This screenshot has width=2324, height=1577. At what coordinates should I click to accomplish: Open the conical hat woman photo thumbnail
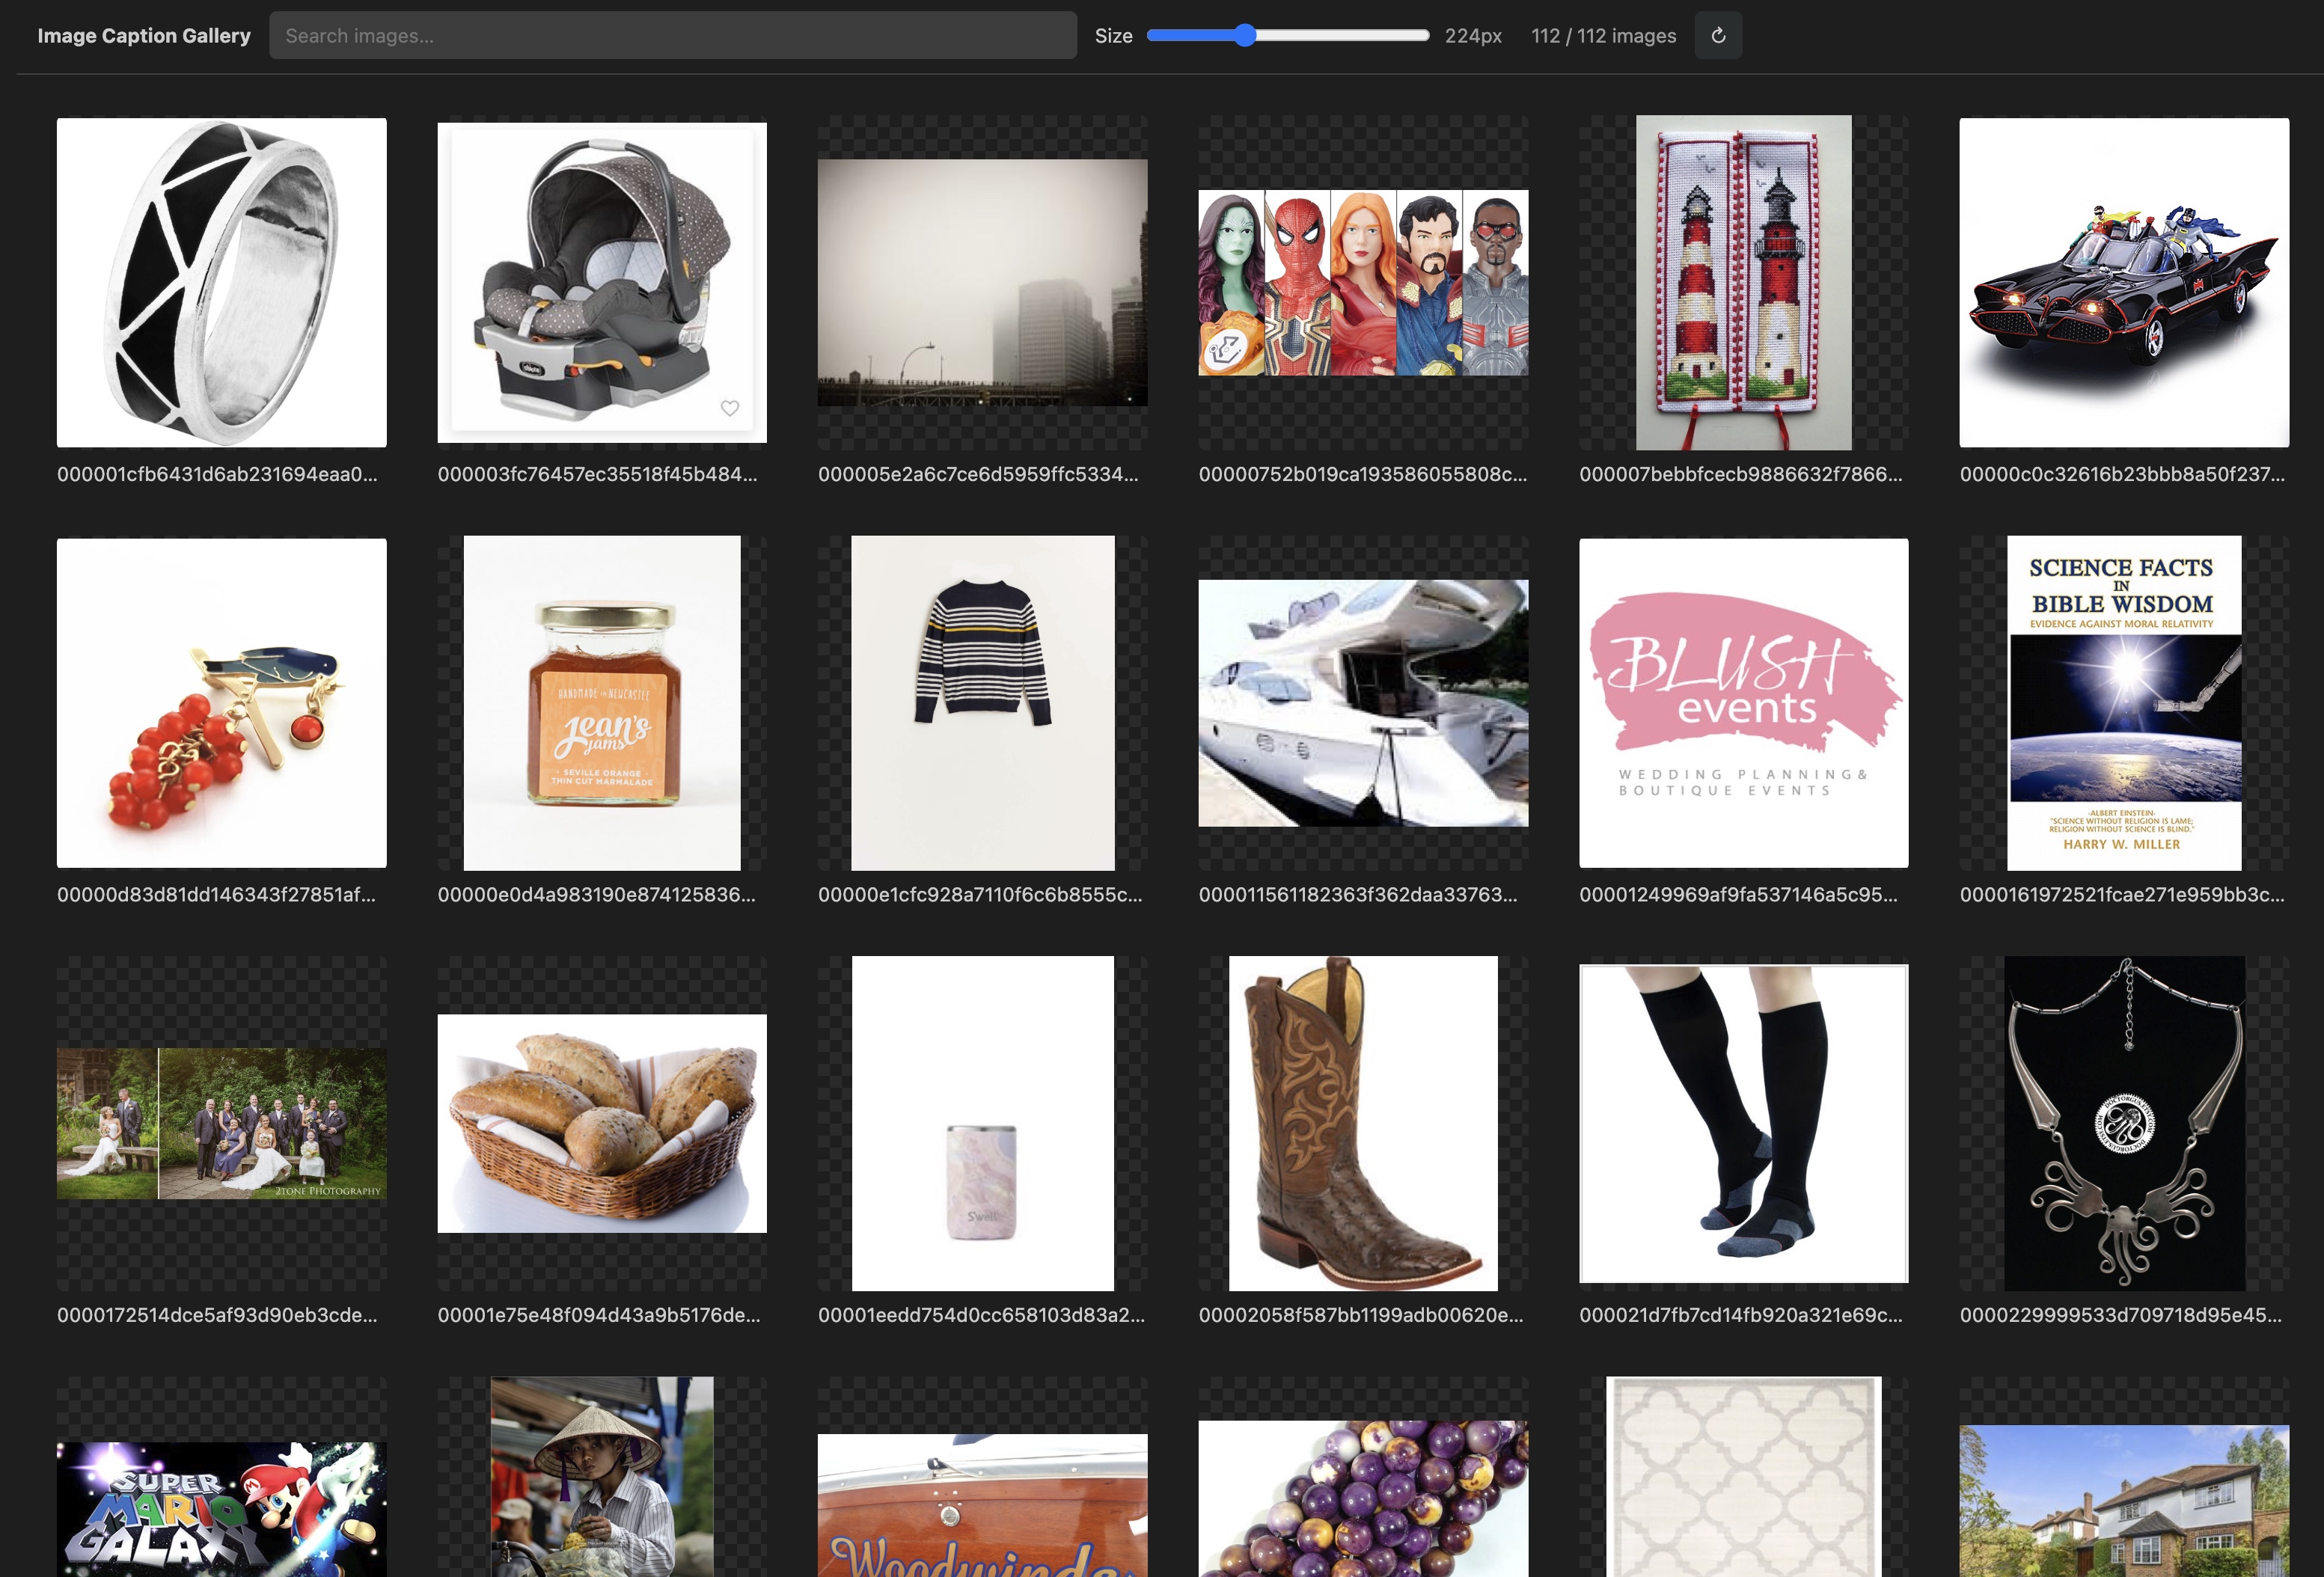(x=602, y=1477)
